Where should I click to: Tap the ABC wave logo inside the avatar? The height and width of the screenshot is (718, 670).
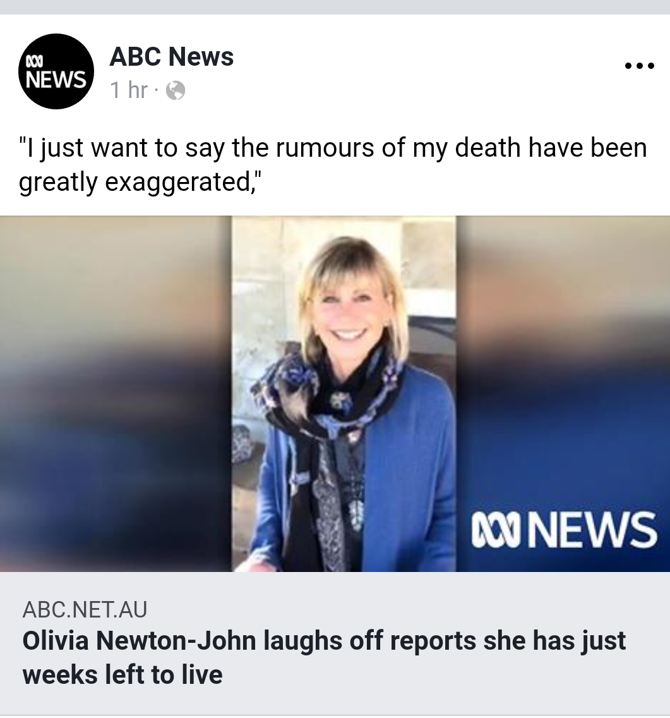pos(34,61)
